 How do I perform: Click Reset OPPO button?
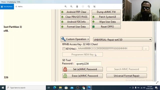106,27
